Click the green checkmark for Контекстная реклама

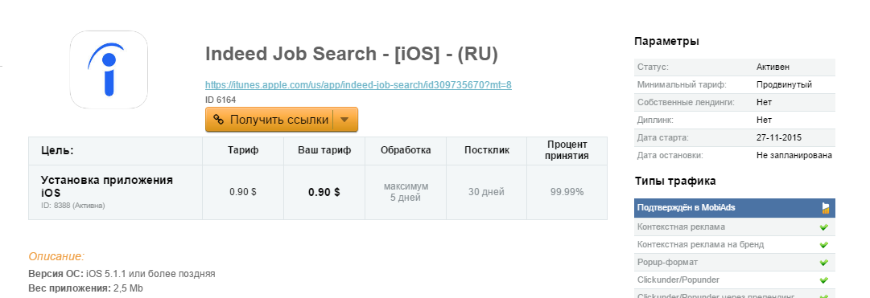(x=824, y=227)
